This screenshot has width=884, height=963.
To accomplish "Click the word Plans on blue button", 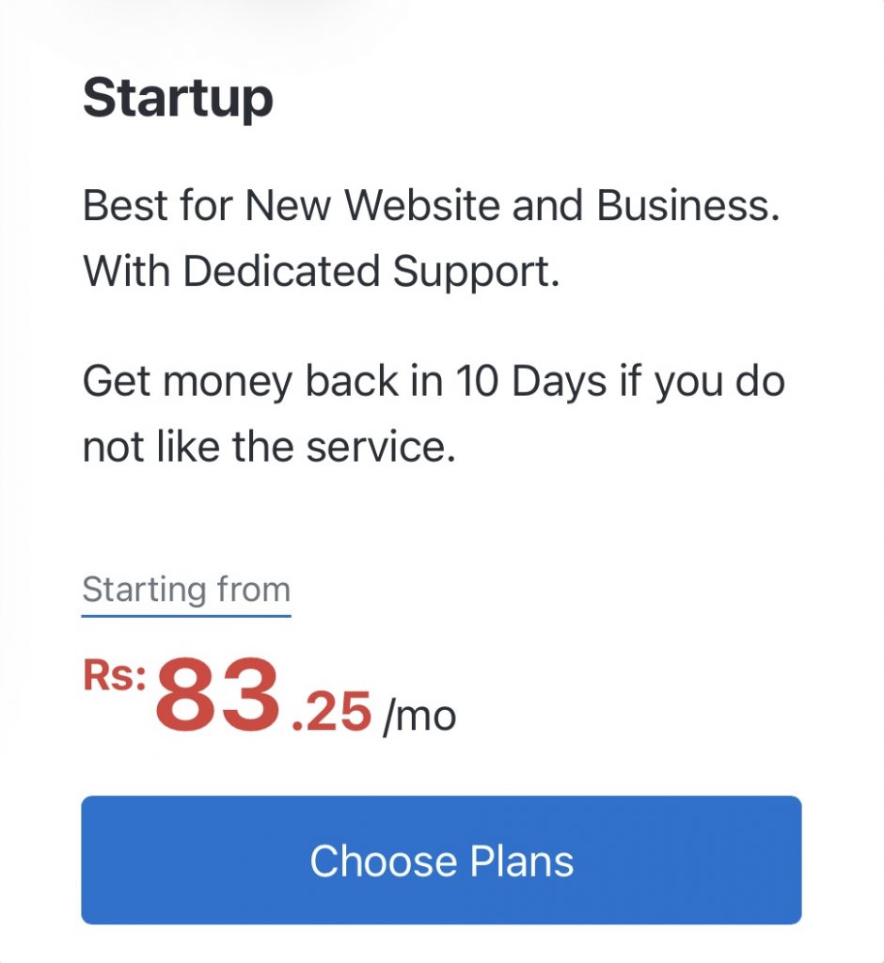I will click(x=522, y=861).
